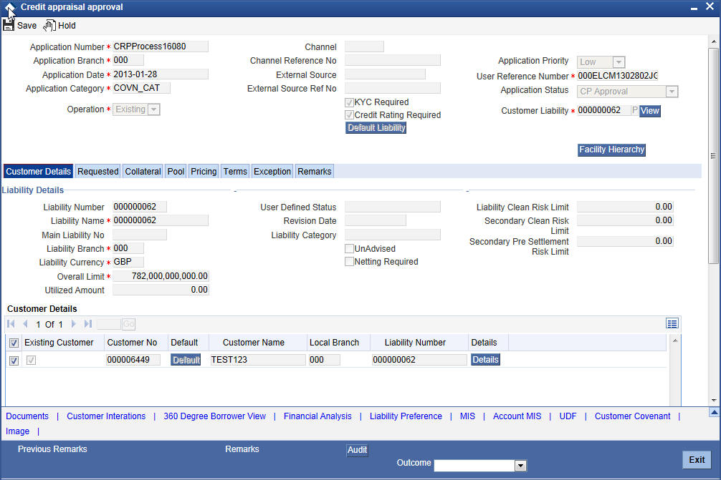Open the UDF link
Image resolution: width=721 pixels, height=480 pixels.
coord(568,416)
